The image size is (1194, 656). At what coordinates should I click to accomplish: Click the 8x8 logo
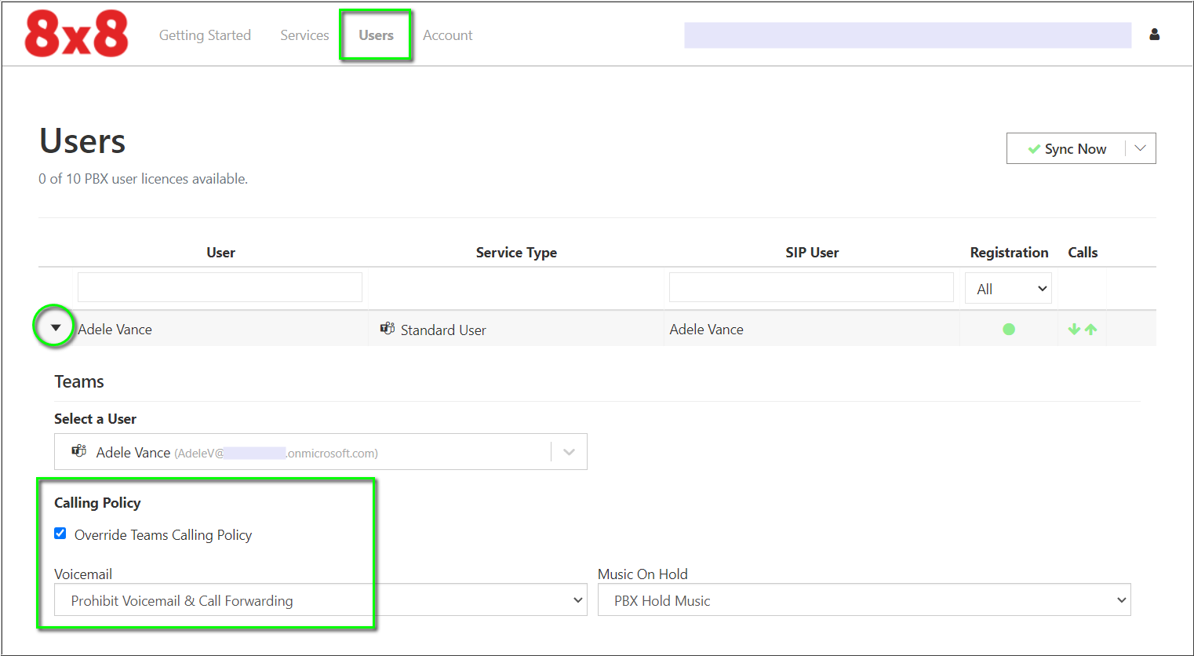pos(75,34)
